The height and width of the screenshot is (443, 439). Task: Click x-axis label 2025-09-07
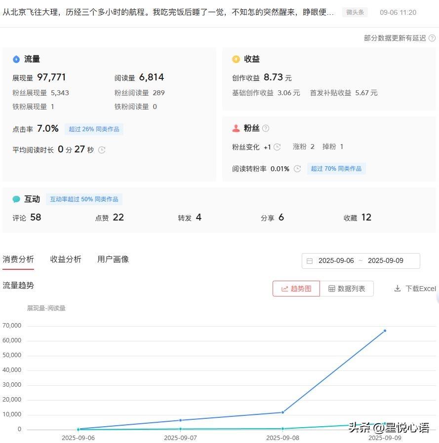[180, 438]
